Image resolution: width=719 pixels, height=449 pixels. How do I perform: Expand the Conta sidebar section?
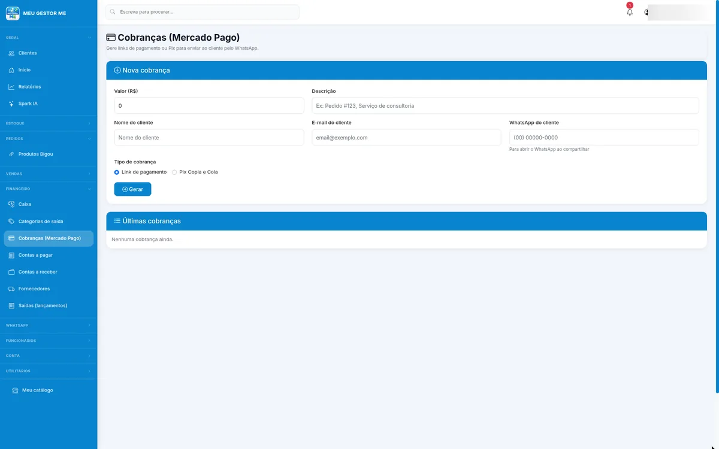point(49,356)
